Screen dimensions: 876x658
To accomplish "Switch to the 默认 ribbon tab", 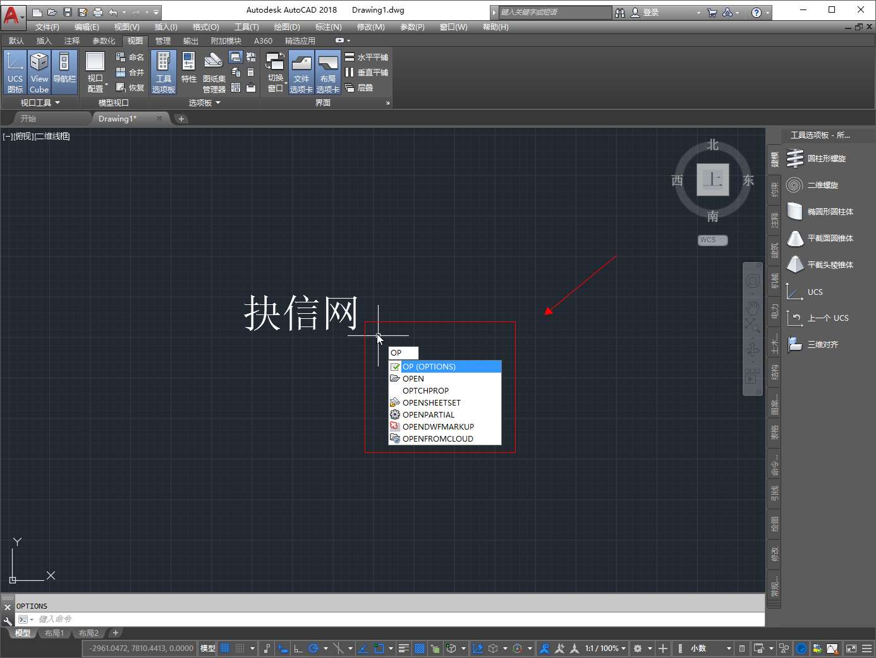I will tap(16, 40).
